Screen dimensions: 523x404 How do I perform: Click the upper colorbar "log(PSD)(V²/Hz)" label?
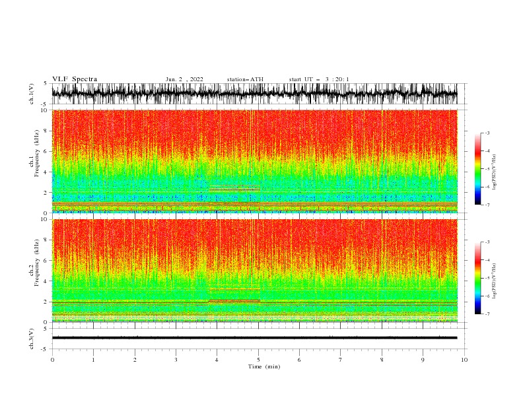(495, 172)
